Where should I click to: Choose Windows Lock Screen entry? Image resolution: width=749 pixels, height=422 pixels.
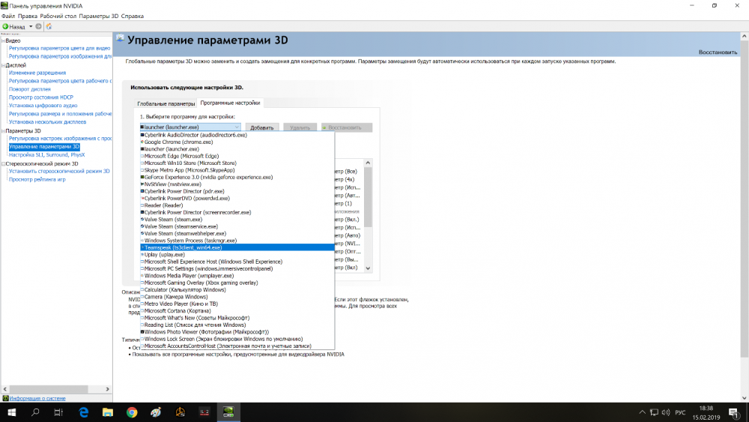[237, 339]
